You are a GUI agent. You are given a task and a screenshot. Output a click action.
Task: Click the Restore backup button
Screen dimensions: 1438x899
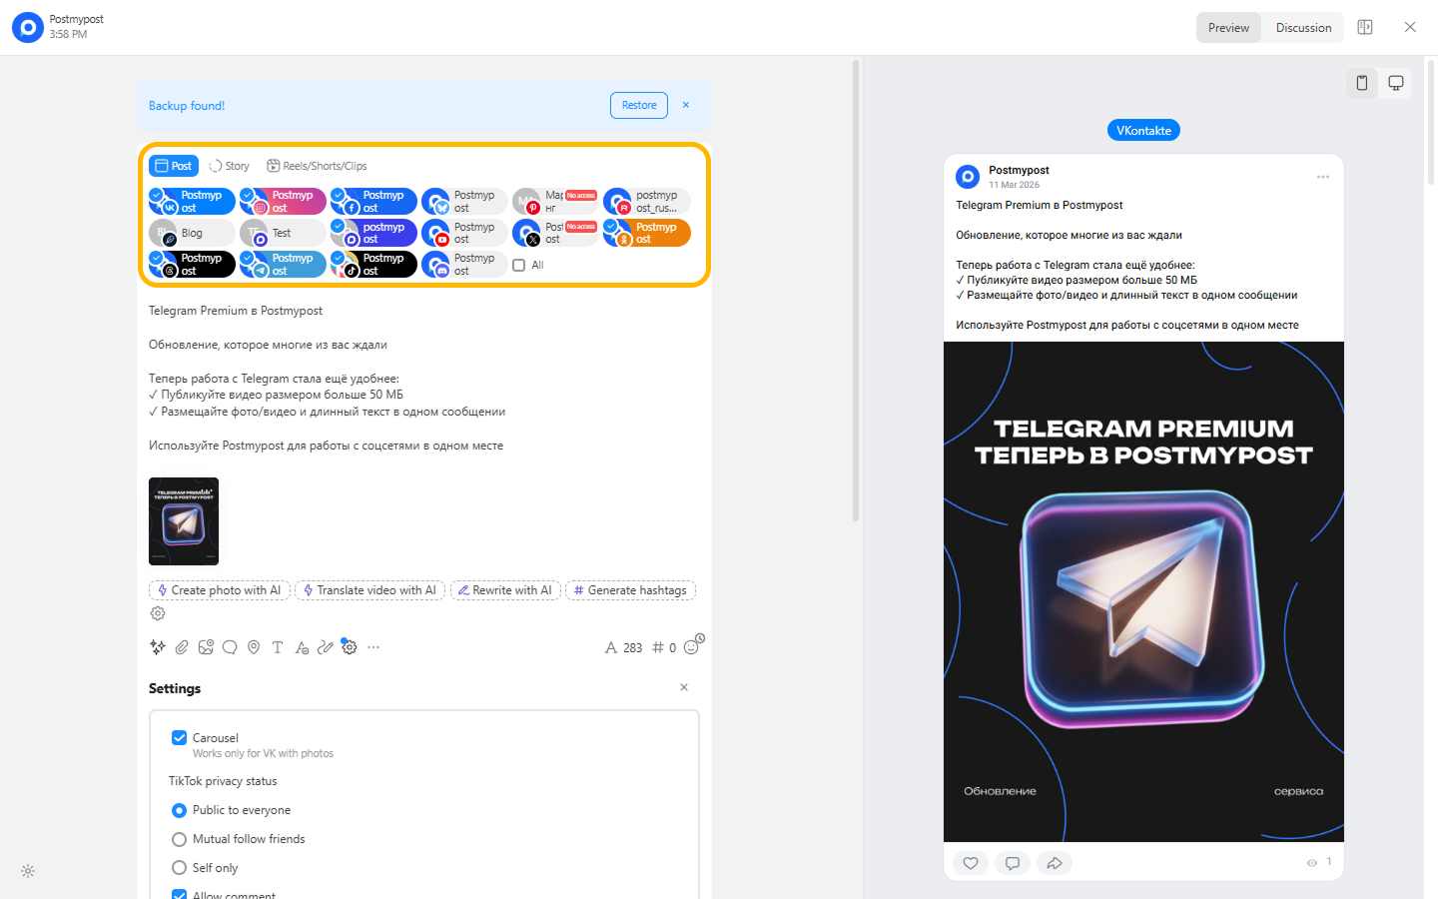[639, 106]
